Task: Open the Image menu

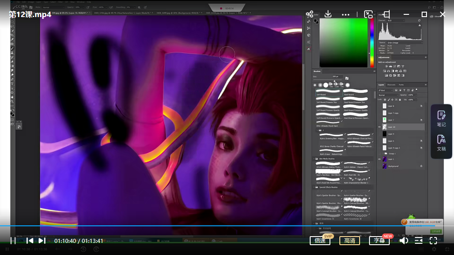Action: [x=31, y=2]
